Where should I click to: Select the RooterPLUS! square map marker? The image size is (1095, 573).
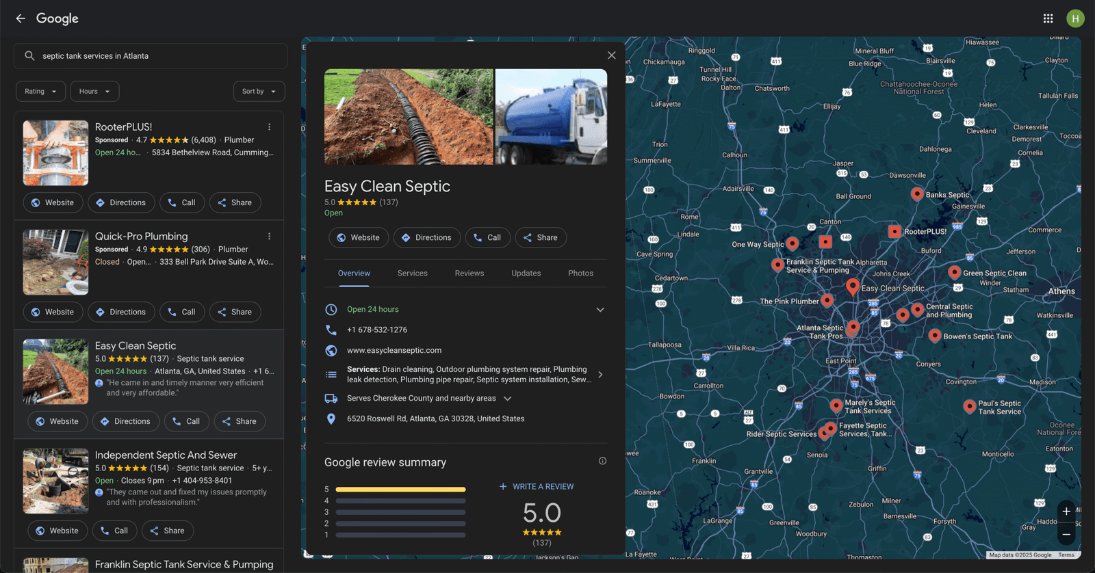[x=894, y=232]
